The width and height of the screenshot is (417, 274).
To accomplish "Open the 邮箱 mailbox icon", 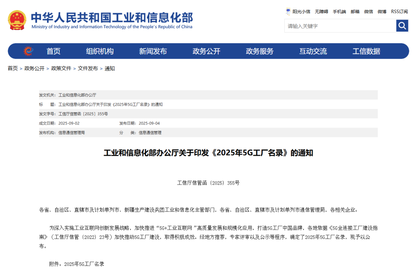I will 354,12.
